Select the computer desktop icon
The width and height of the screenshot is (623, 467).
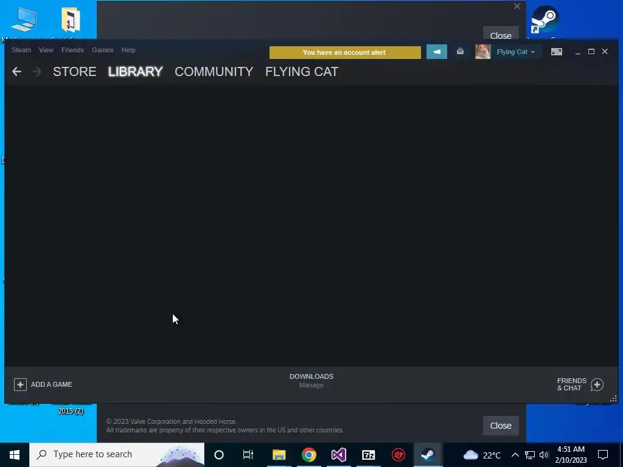click(24, 19)
